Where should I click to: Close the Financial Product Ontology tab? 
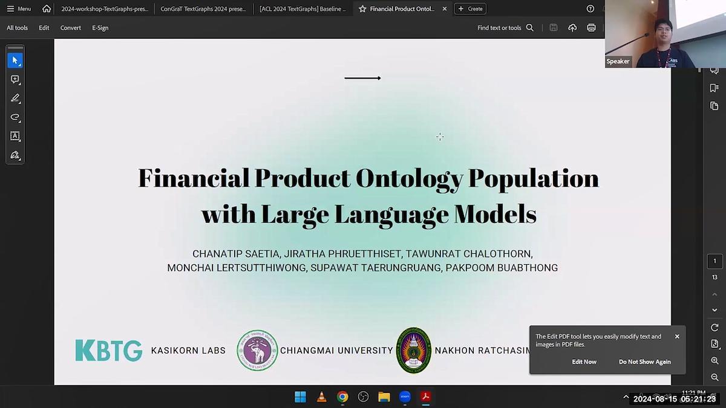(445, 9)
